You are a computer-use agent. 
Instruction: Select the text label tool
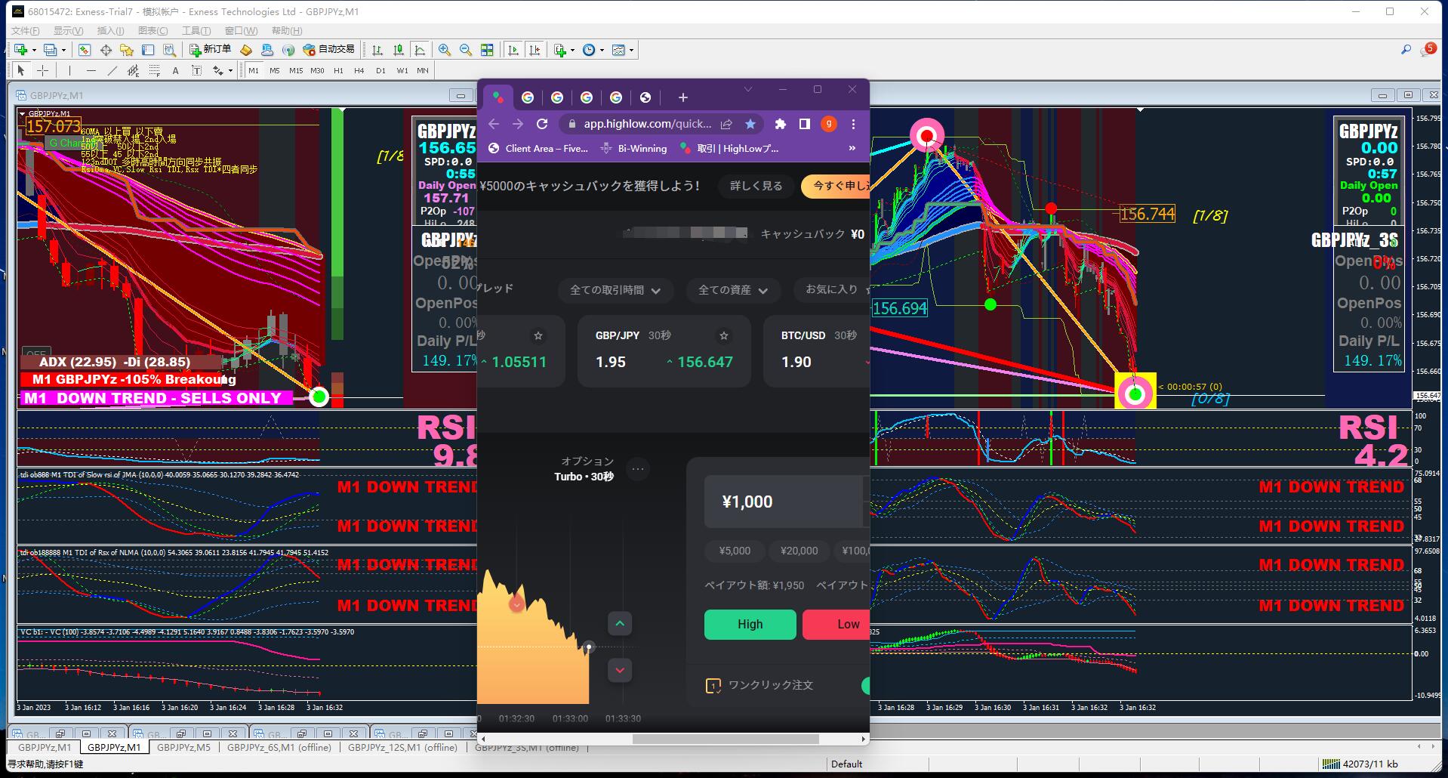[x=197, y=70]
